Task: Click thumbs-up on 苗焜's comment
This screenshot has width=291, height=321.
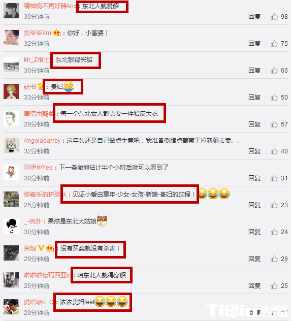Action: tap(274, 259)
